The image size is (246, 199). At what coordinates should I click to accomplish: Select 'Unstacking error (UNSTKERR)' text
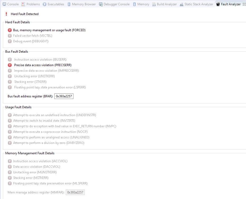tap(35, 76)
